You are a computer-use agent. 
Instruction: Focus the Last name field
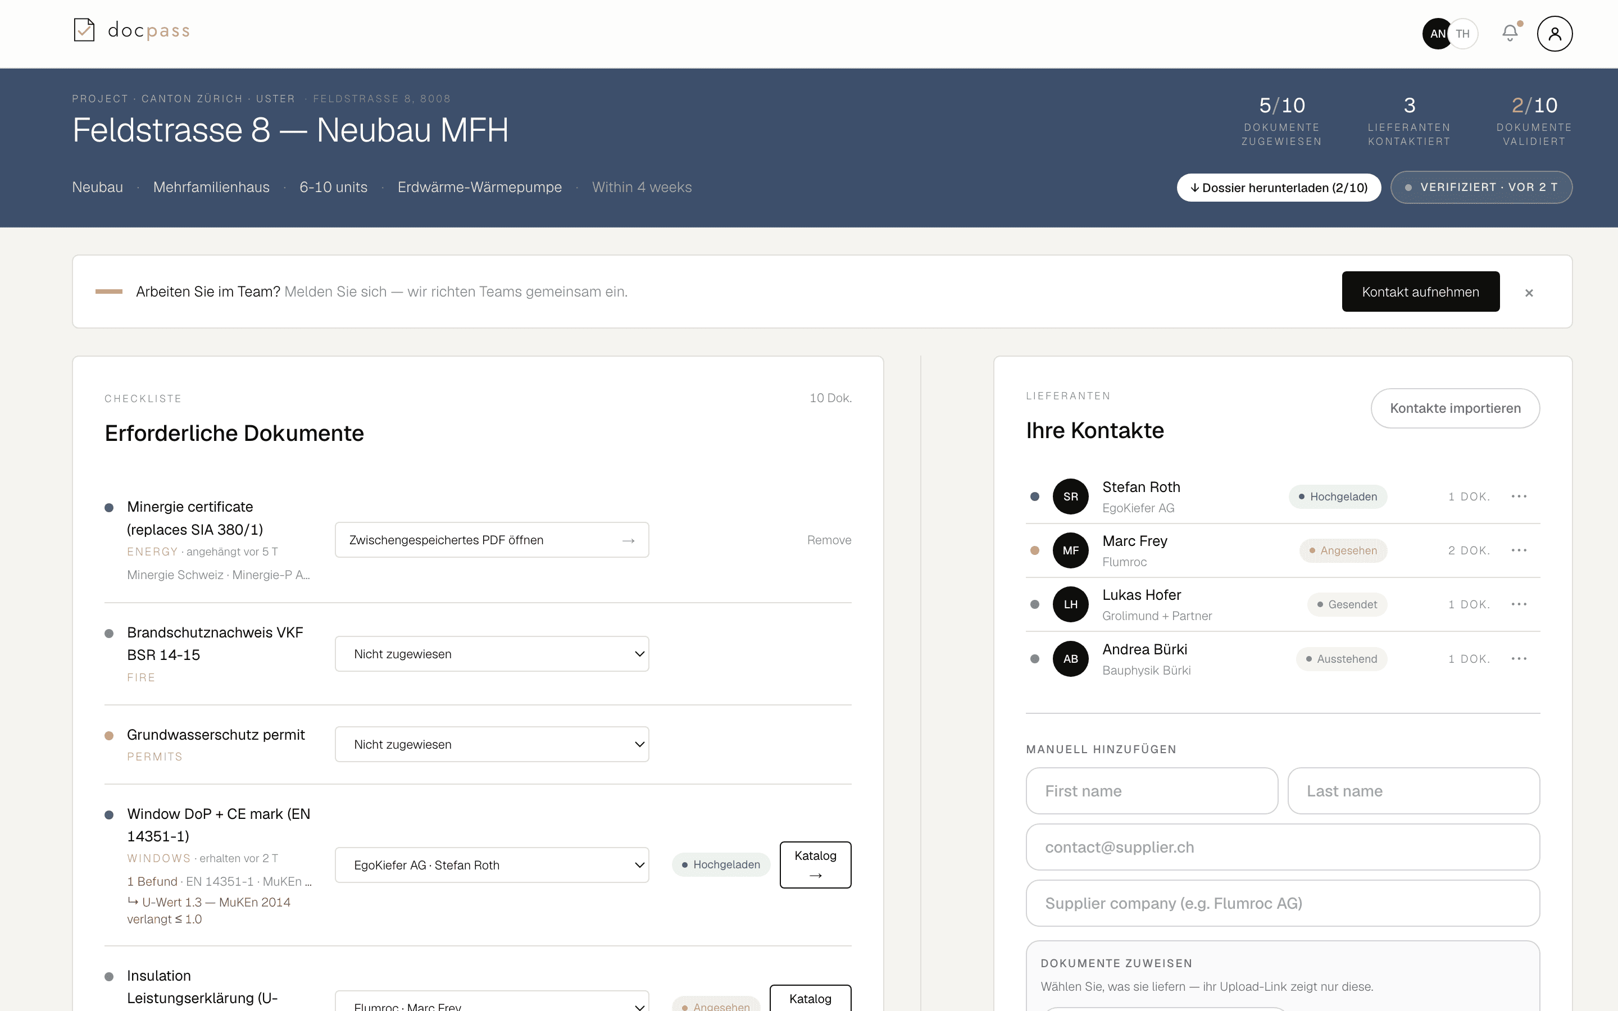tap(1414, 791)
